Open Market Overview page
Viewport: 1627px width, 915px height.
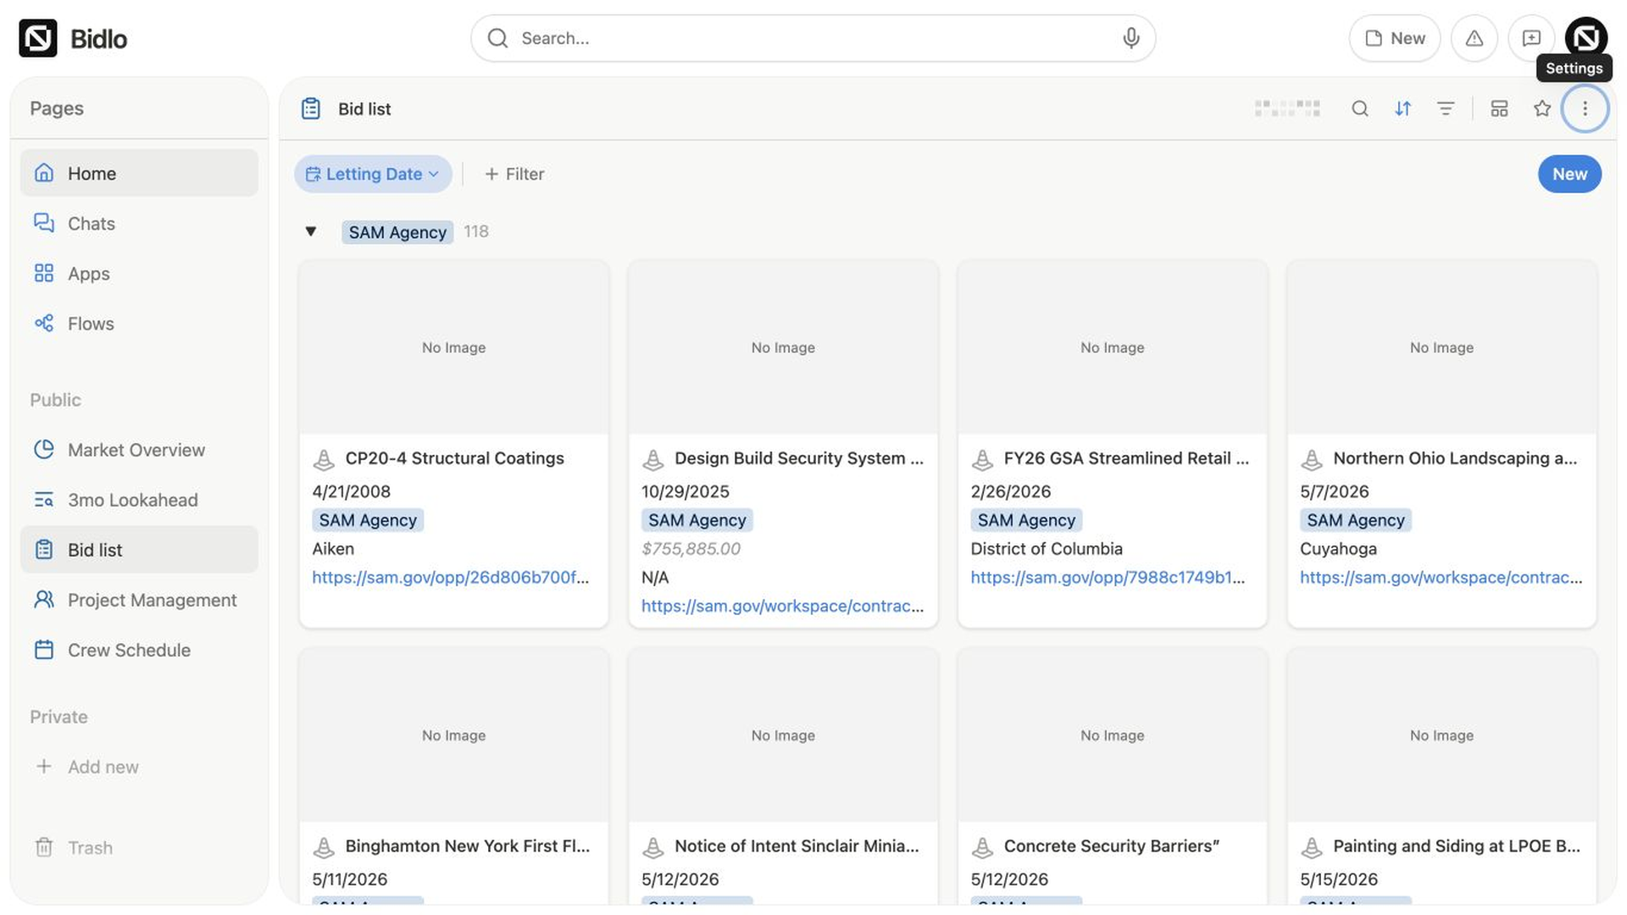click(139, 450)
